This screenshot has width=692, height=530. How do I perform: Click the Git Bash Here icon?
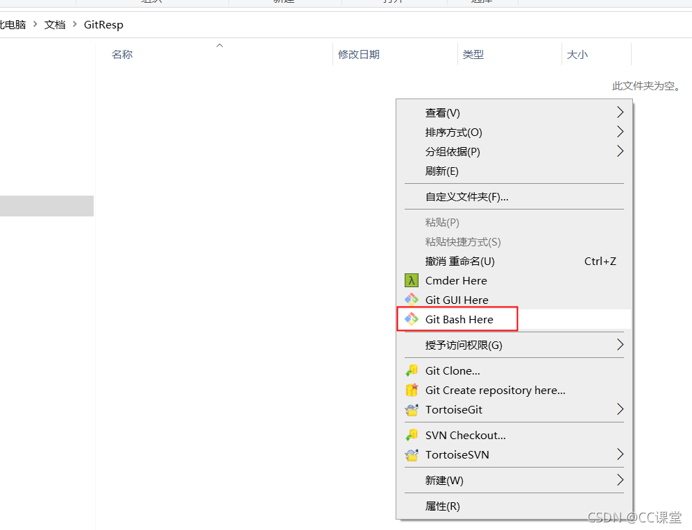click(412, 319)
